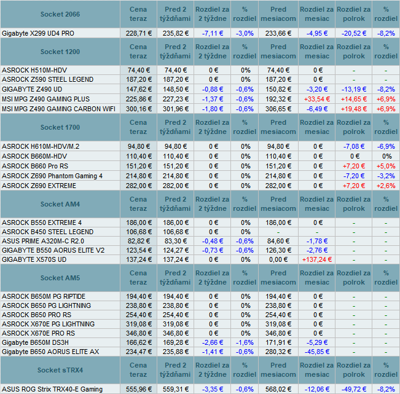The image size is (400, 394).
Task: Click the 568,02 € price a month ago
Action: pyautogui.click(x=278, y=390)
